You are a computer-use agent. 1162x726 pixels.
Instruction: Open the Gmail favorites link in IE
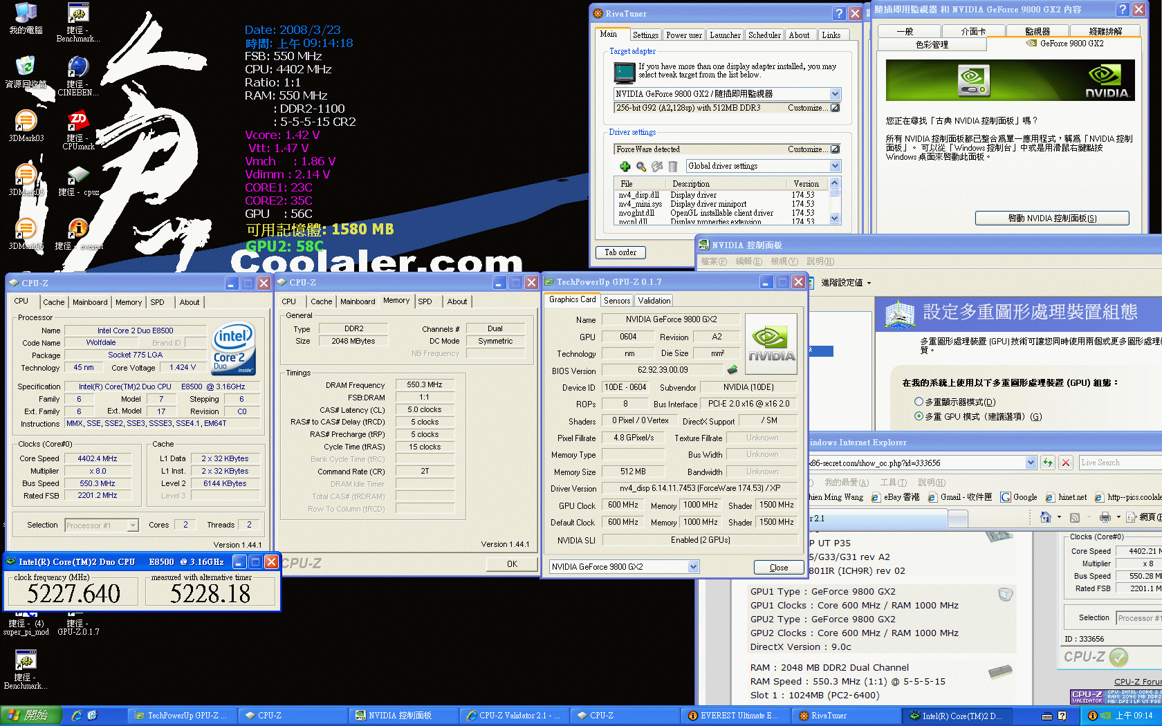pyautogui.click(x=960, y=497)
